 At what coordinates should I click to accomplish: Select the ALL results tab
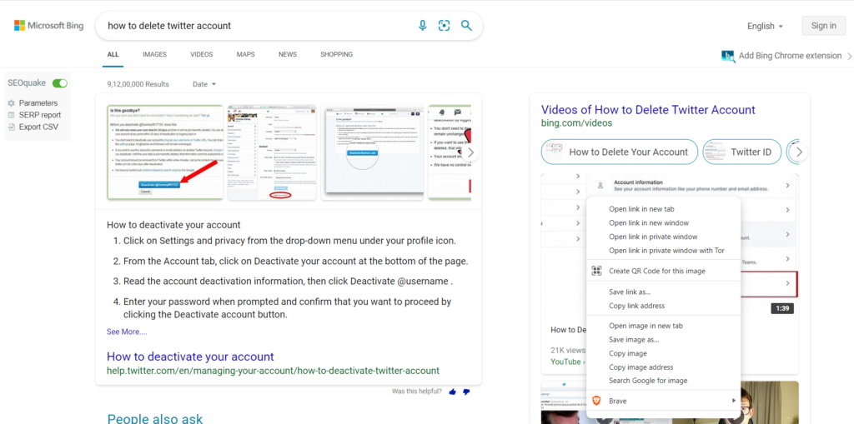pyautogui.click(x=113, y=54)
